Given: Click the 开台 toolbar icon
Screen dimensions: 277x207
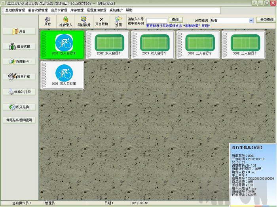Looking at the screenshot, I should (47, 21).
